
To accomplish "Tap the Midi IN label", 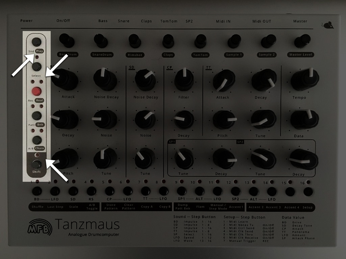I will (x=223, y=21).
